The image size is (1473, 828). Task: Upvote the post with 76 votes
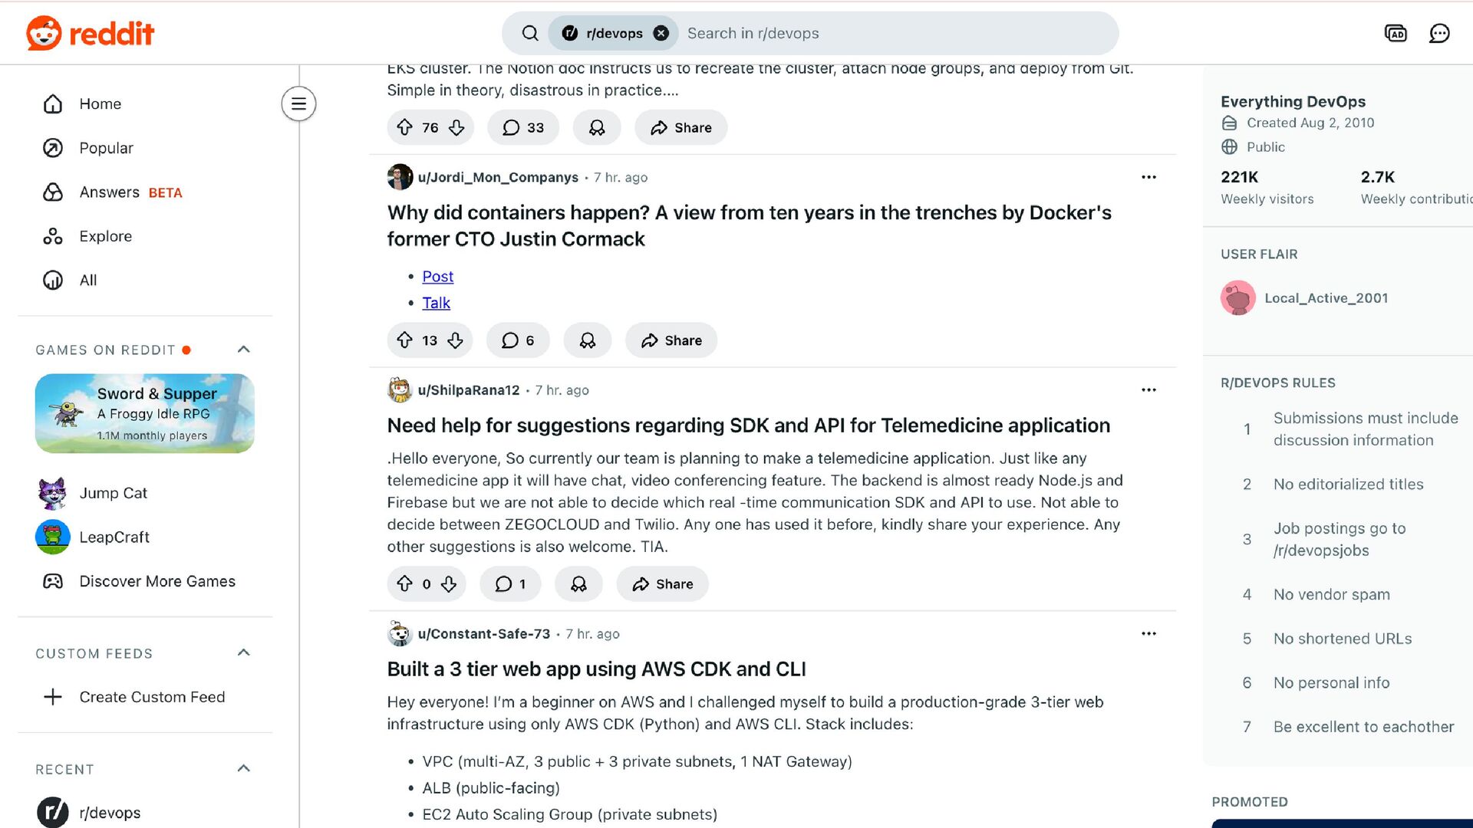[405, 128]
